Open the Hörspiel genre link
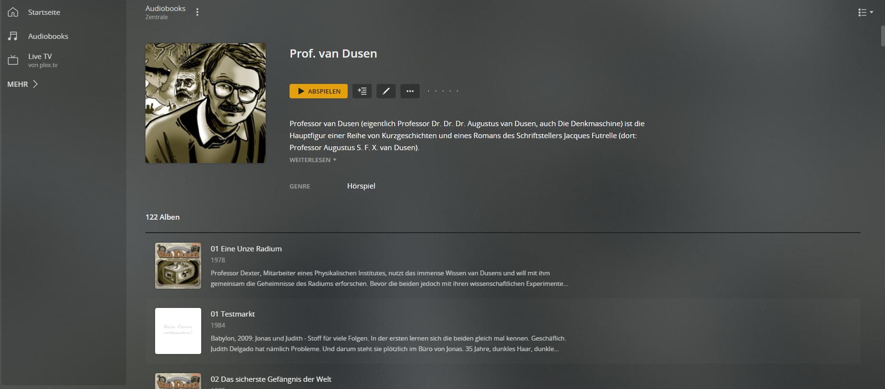Screen dimensions: 885x389 click(361, 186)
